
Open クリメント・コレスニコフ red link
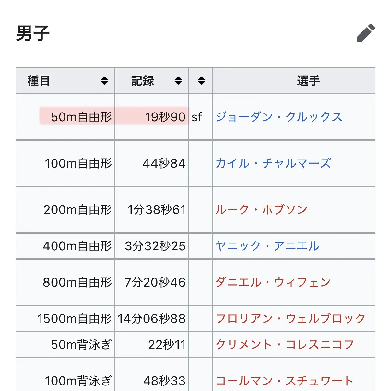pyautogui.click(x=285, y=344)
